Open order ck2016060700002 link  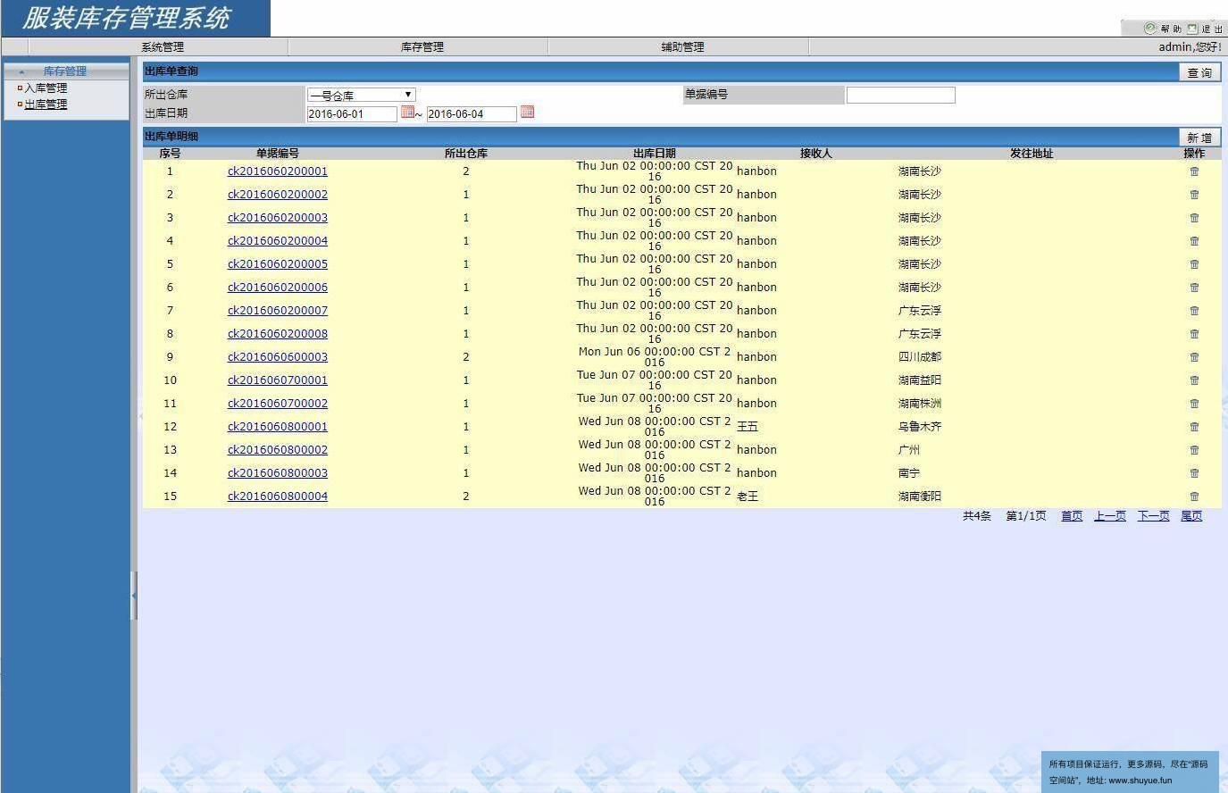click(x=278, y=404)
